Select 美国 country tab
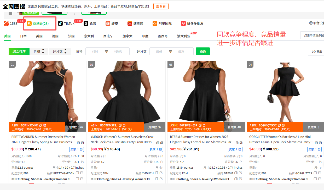Screen dimensions: 324x190 [7, 36]
